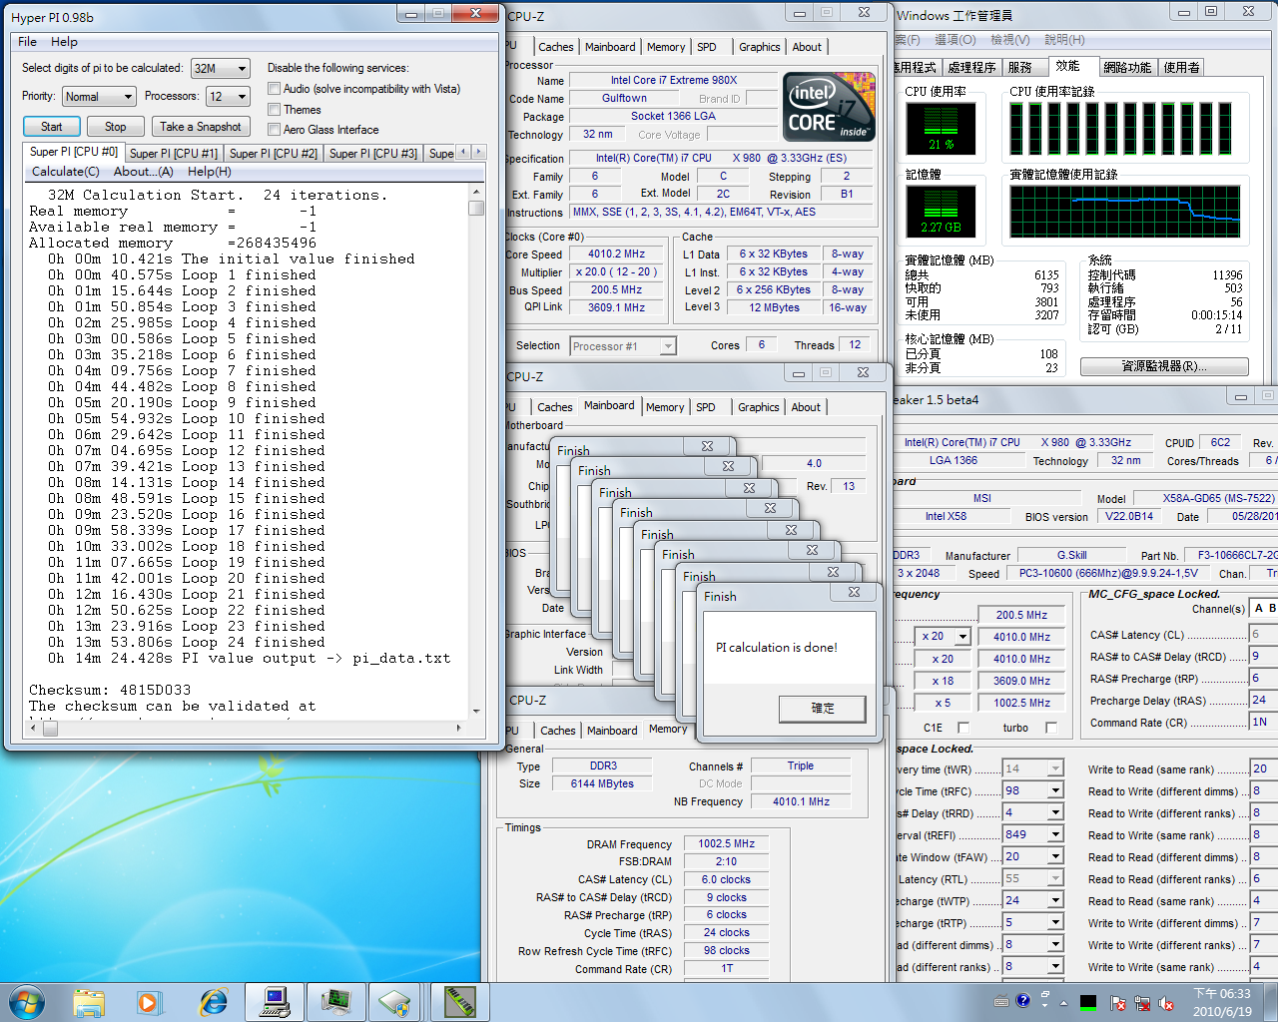Show hidden system tray icons arrow
This screenshot has height=1022, width=1278.
coord(1064,1002)
